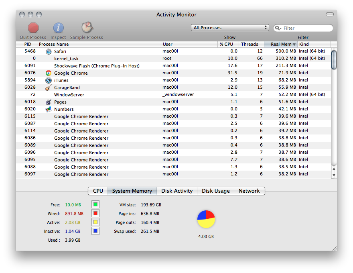Sort by Kind column header

click(314, 44)
